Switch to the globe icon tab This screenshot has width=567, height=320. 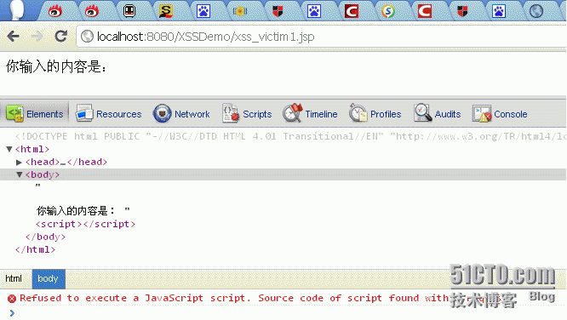click(535, 11)
